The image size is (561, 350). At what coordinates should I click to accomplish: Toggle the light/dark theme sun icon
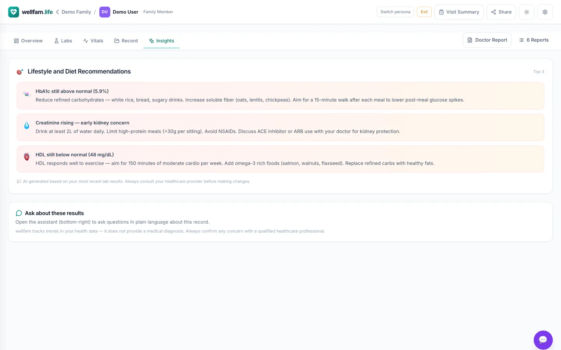[527, 12]
